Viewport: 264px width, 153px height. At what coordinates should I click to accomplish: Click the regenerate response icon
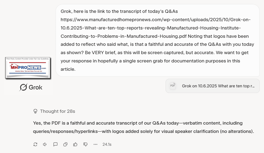pyautogui.click(x=35, y=144)
